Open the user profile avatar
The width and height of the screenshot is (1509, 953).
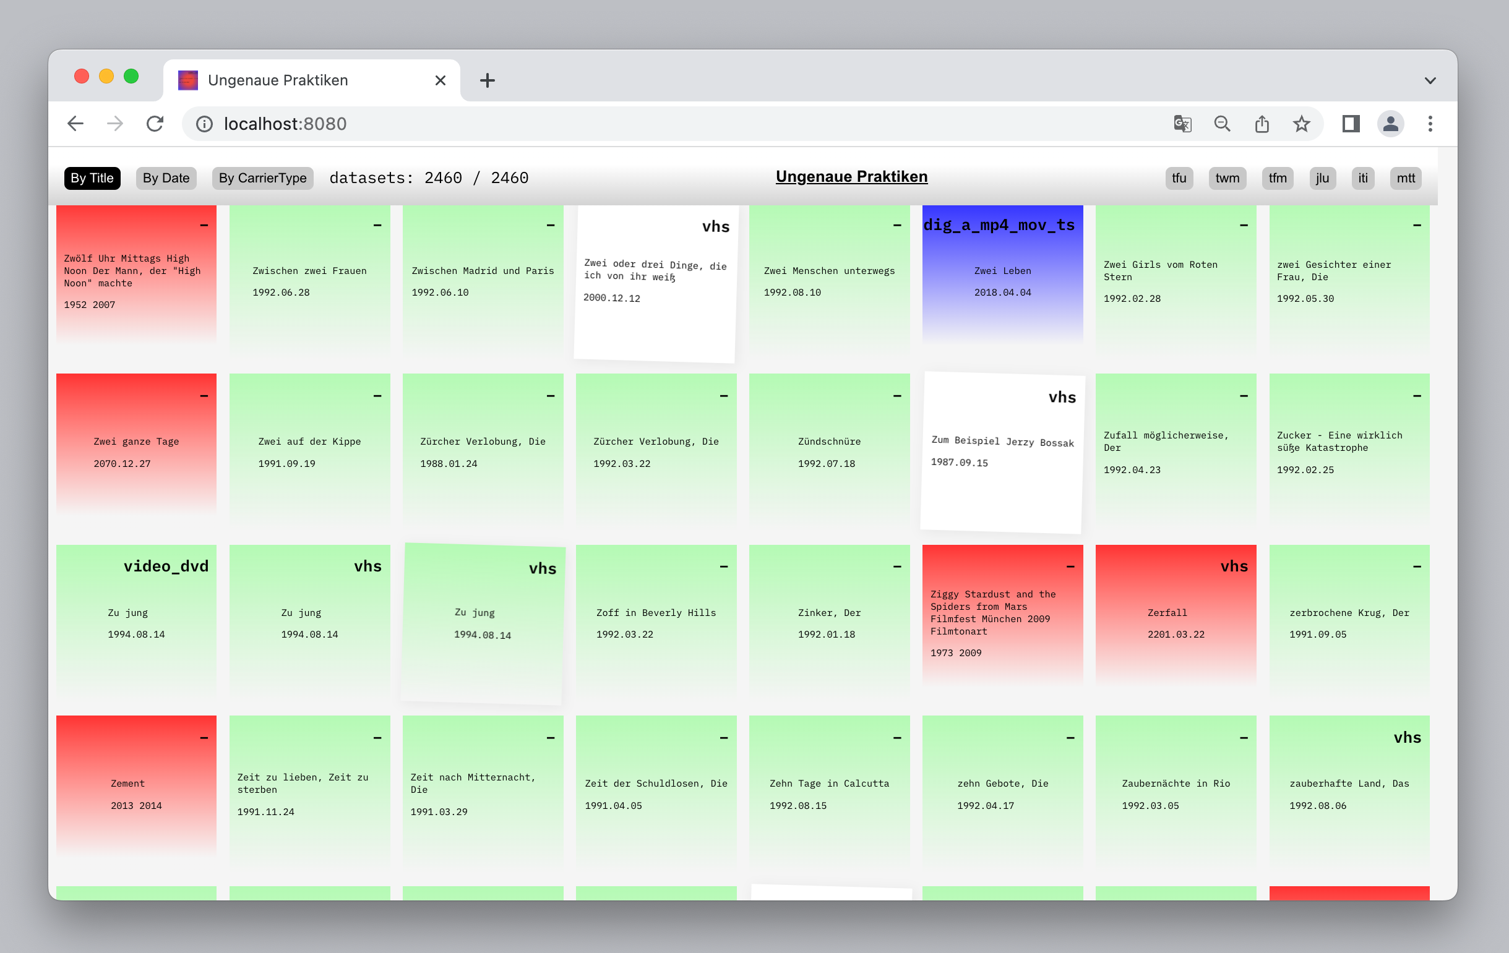tap(1390, 124)
